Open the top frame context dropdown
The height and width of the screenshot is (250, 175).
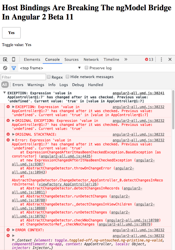pyautogui.click(x=50, y=68)
